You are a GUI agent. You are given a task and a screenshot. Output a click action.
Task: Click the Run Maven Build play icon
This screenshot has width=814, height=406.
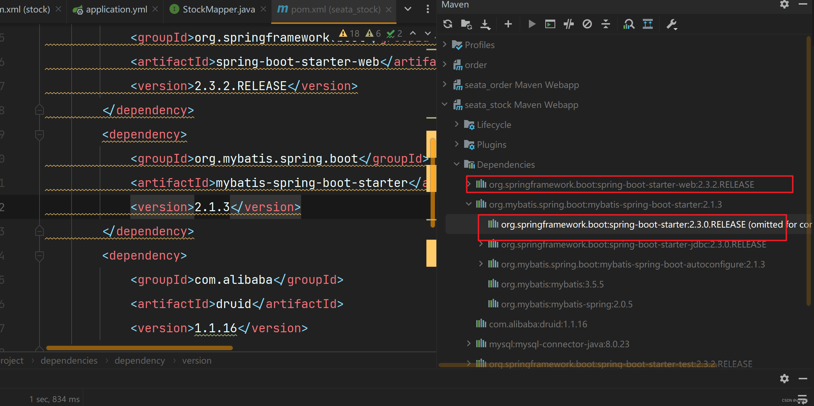(x=532, y=24)
